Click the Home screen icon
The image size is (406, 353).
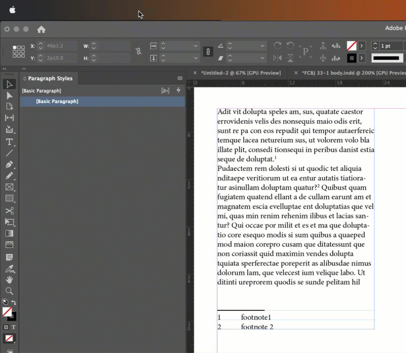[x=41, y=29]
